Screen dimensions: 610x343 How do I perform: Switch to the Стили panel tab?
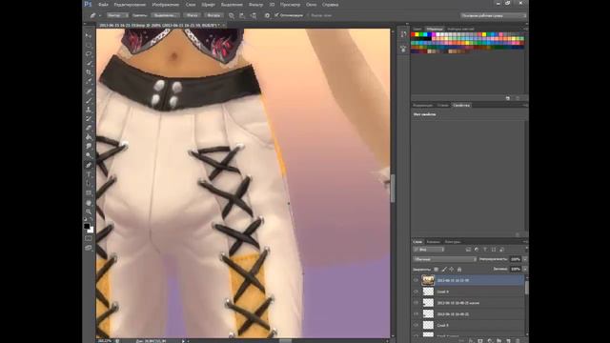(x=442, y=106)
